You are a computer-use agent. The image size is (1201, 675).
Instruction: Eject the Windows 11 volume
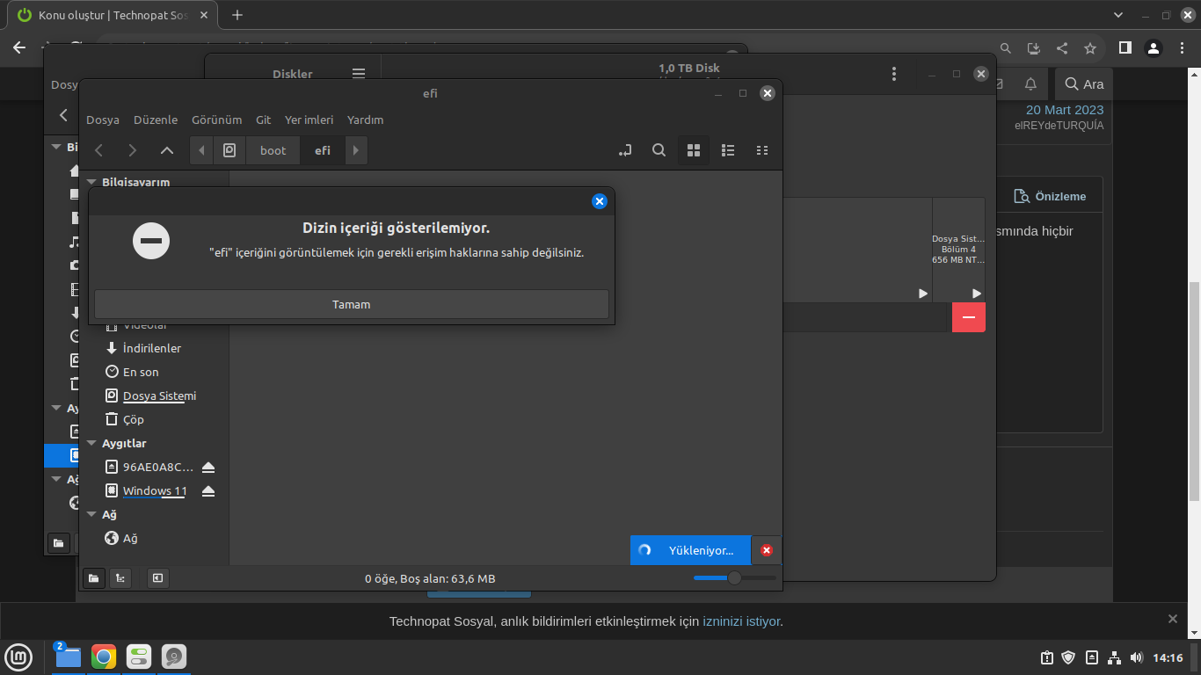point(208,490)
